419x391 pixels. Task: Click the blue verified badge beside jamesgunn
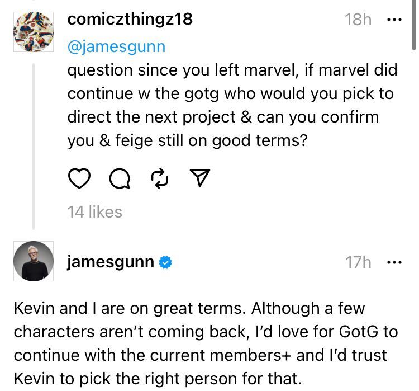coord(165,262)
